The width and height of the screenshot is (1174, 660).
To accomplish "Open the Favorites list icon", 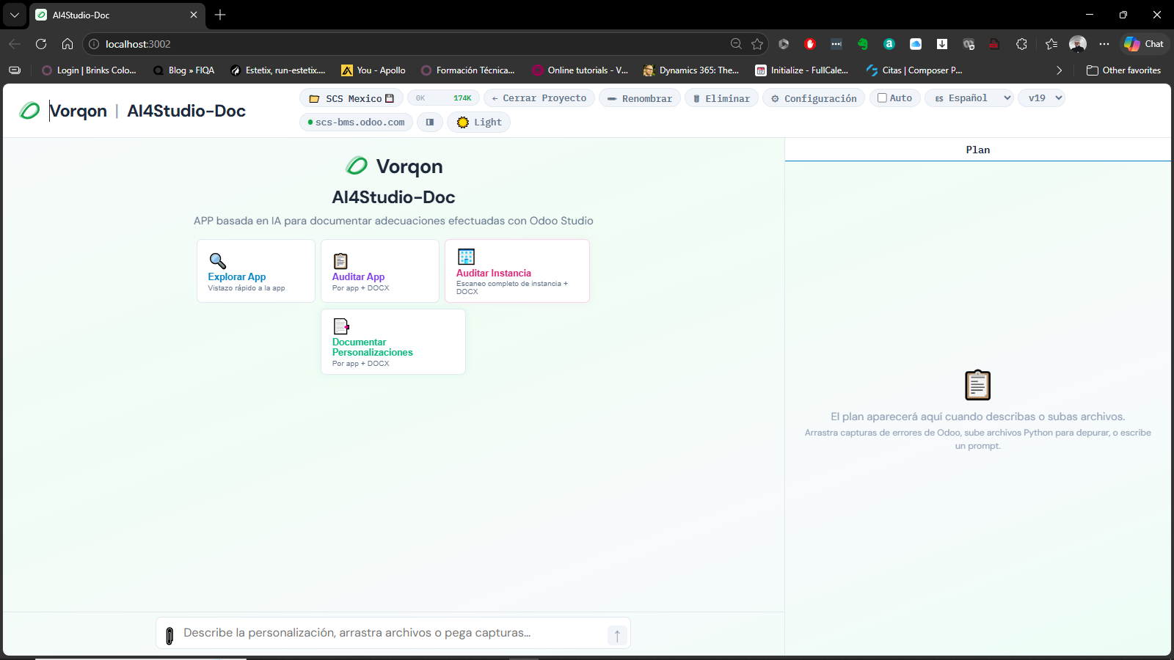I will coord(1051,44).
